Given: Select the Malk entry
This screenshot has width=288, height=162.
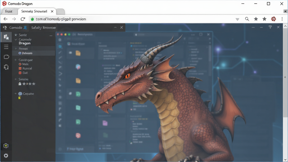Looking at the screenshot, I should click(25, 64).
